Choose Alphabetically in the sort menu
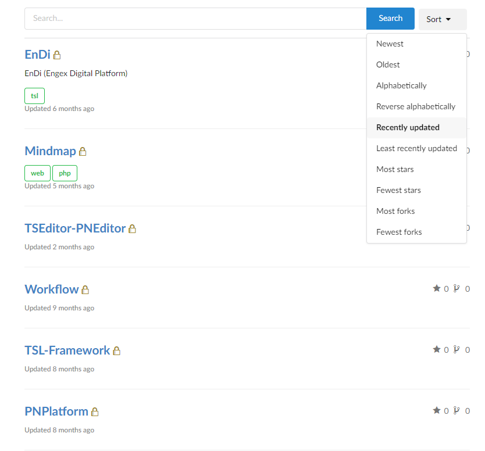This screenshot has height=451, width=485. 401,85
